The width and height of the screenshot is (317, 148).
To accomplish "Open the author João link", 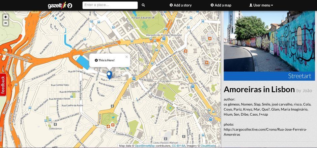I will pos(307,91).
